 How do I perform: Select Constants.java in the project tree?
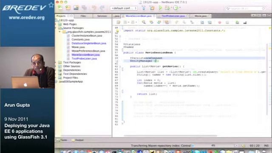pyautogui.click(x=80, y=40)
